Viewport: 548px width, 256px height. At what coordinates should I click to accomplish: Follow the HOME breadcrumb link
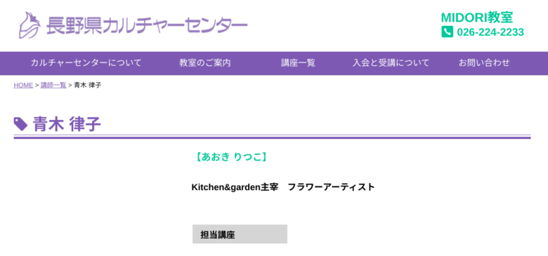[23, 86]
